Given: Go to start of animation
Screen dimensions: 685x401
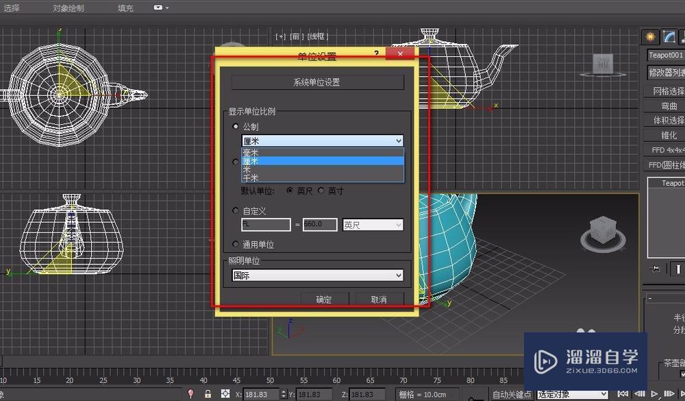Looking at the screenshot, I should (624, 394).
